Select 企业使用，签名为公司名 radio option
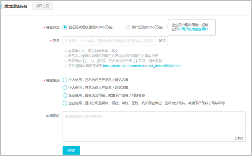The width and height of the screenshot is (252, 156). 65,95
